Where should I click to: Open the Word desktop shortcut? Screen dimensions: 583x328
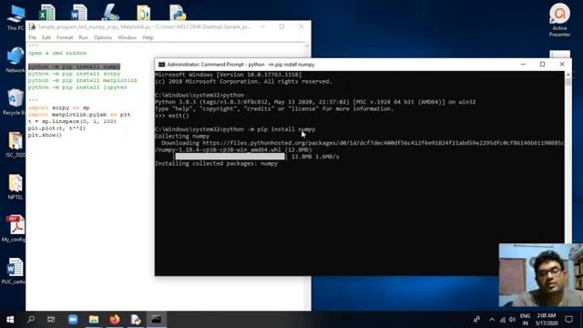pyautogui.click(x=79, y=13)
